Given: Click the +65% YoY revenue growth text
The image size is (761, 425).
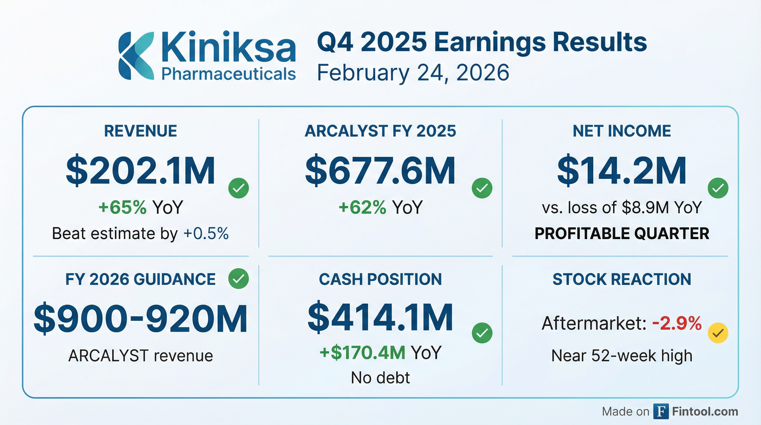Looking at the screenshot, I should 141,207.
